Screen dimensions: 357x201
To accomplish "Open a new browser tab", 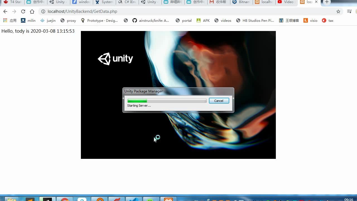I will [x=327, y=2].
